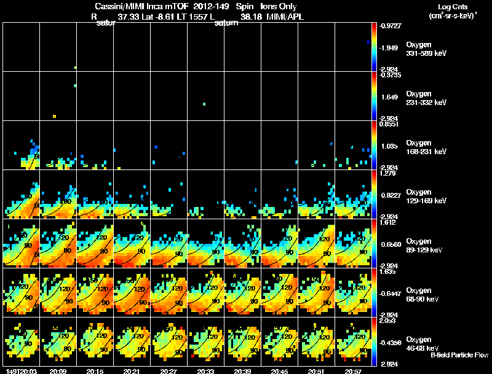492x374 pixels.
Task: Click the Oxygen 331-589 keV colorbar
Action: (374, 47)
